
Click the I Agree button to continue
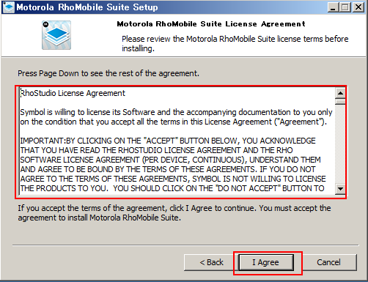pyautogui.click(x=266, y=262)
